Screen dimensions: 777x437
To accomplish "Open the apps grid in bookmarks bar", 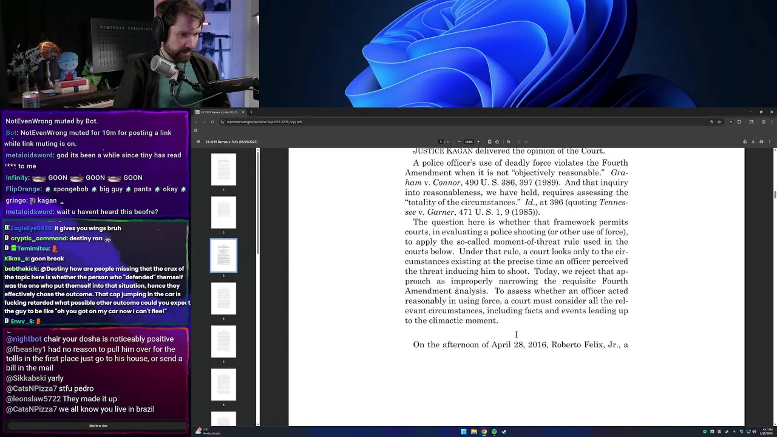I will point(195,130).
